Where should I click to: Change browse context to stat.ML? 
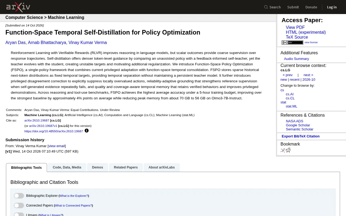(291, 106)
